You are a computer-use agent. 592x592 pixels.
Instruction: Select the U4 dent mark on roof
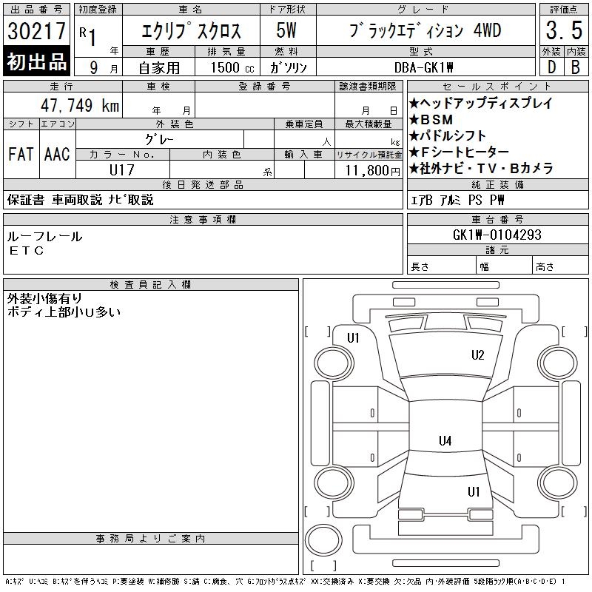click(445, 440)
